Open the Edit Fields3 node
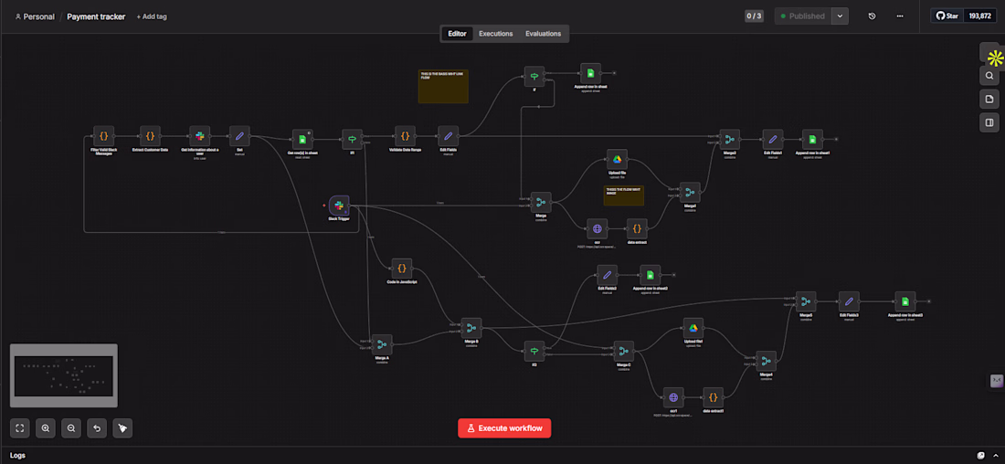The width and height of the screenshot is (1005, 464). [x=849, y=301]
